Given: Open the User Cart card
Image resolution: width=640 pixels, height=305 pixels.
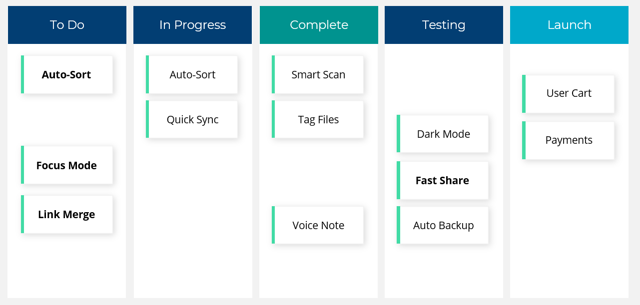Looking at the screenshot, I should 569,93.
